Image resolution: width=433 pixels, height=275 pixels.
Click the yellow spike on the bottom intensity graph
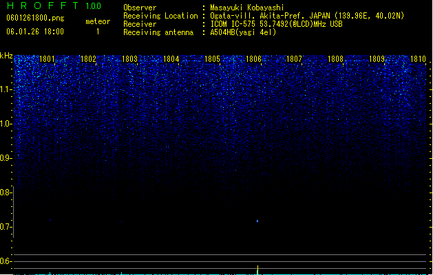(x=258, y=269)
